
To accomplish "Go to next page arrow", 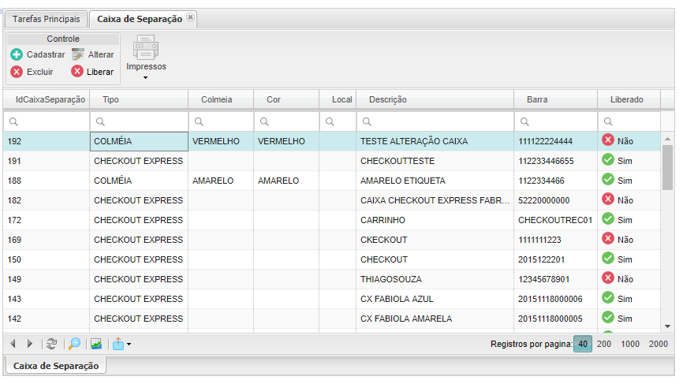I will (x=30, y=344).
